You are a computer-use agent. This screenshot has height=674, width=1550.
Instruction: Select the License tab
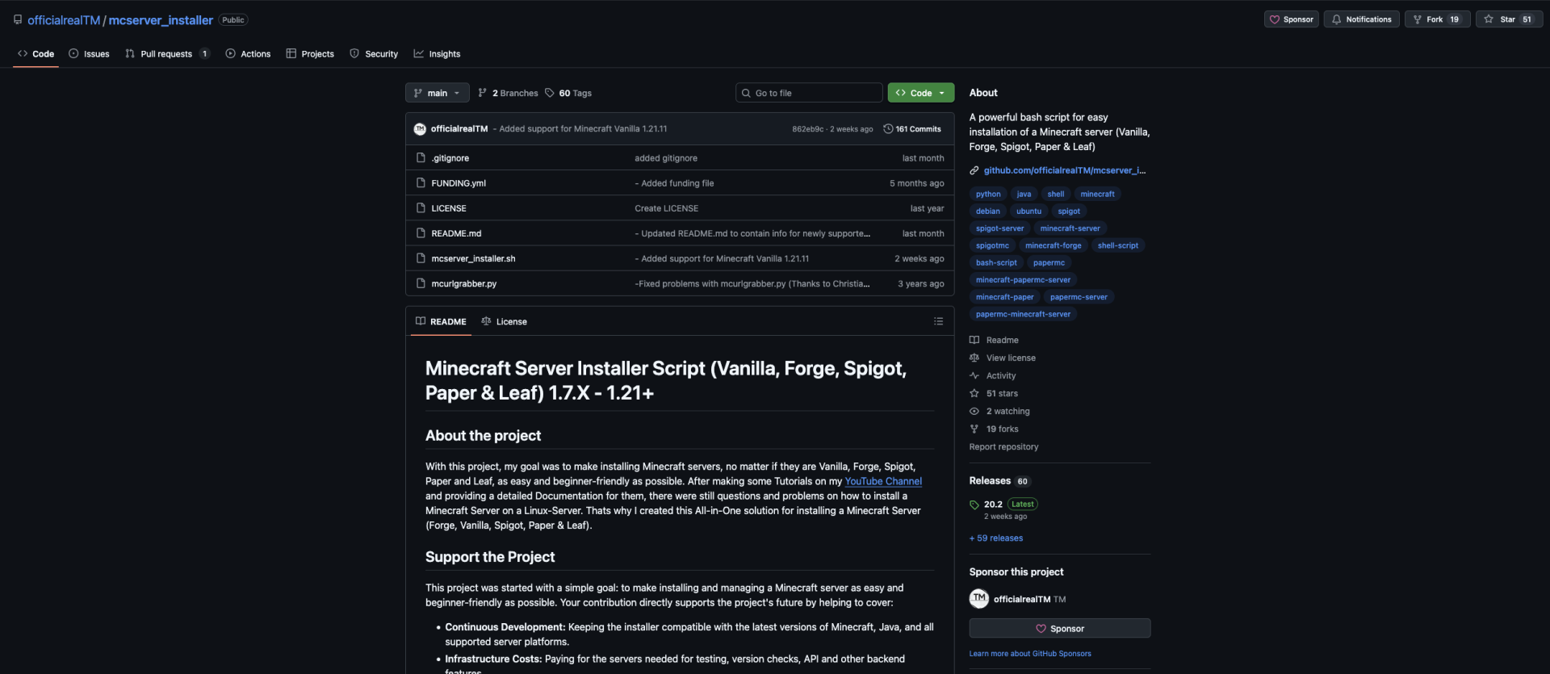[x=504, y=321]
